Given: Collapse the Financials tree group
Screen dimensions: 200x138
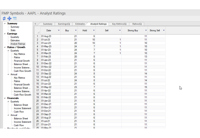Looking at the screenshot, I should coord(5,98).
